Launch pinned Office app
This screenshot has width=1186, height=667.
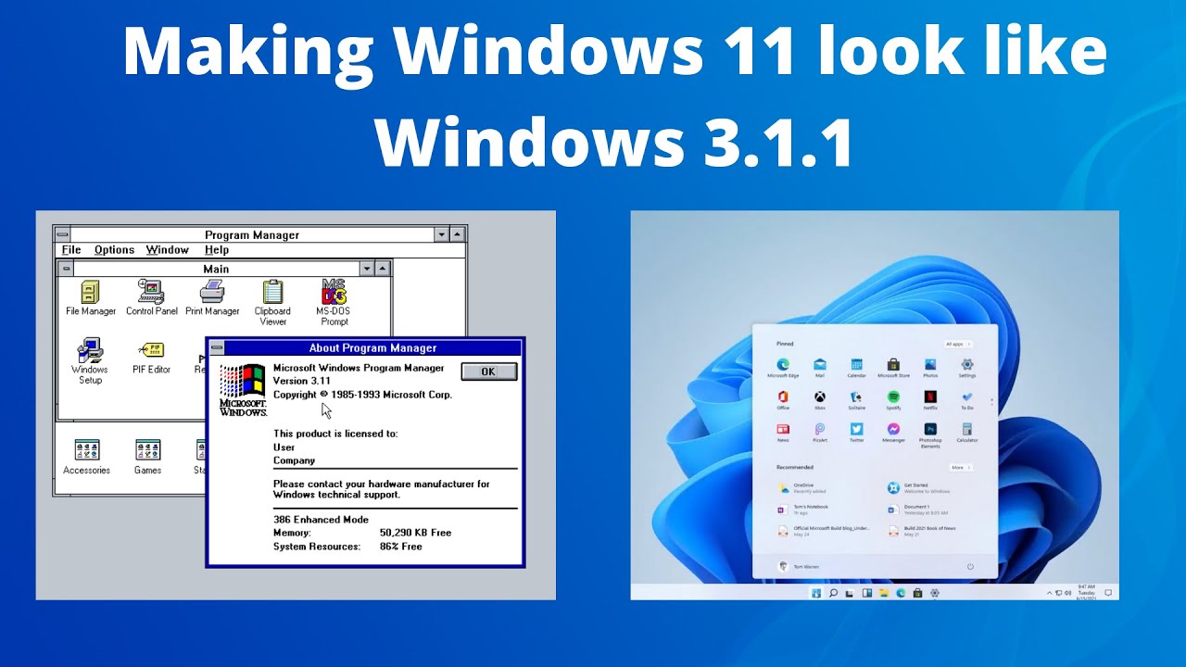pos(783,401)
